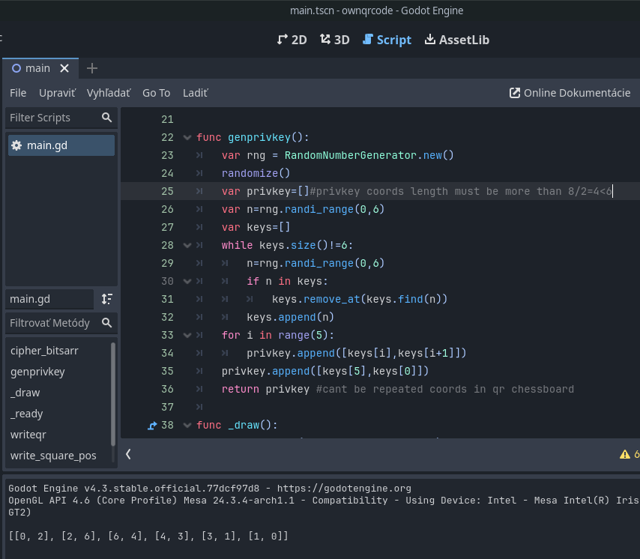Click the warning triangle icon in status bar
The image size is (640, 559).
click(x=624, y=454)
